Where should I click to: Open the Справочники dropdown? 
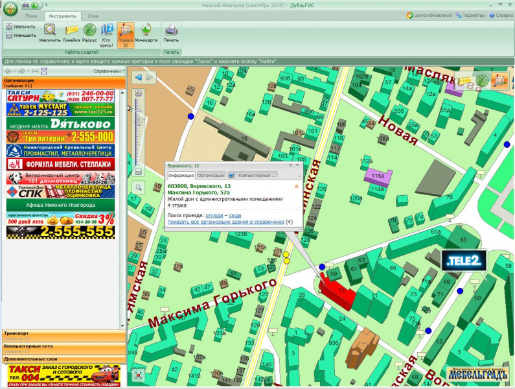109,71
